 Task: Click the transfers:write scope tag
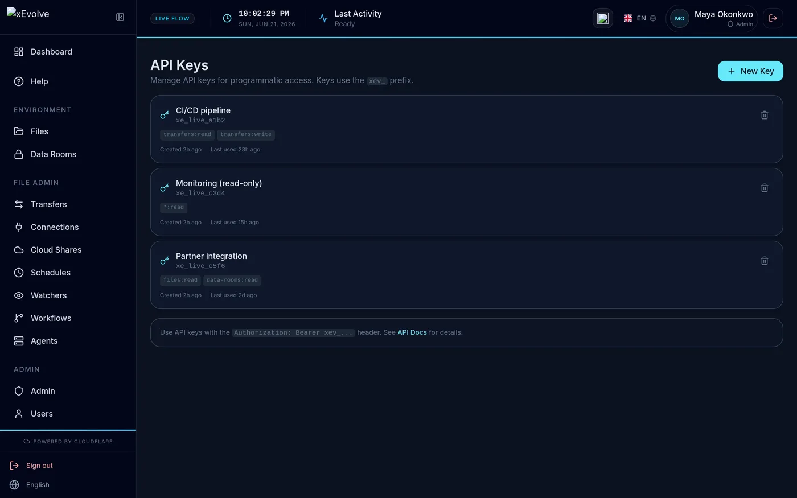(x=246, y=135)
